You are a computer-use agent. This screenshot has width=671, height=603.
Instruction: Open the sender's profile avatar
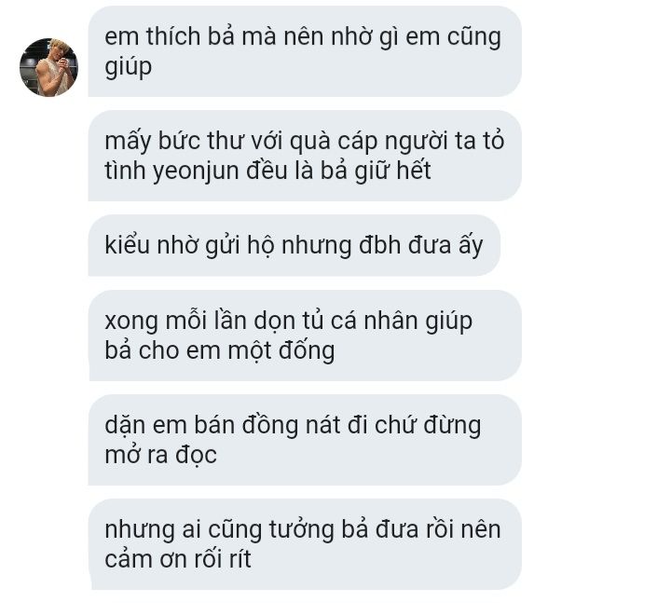pos(48,67)
